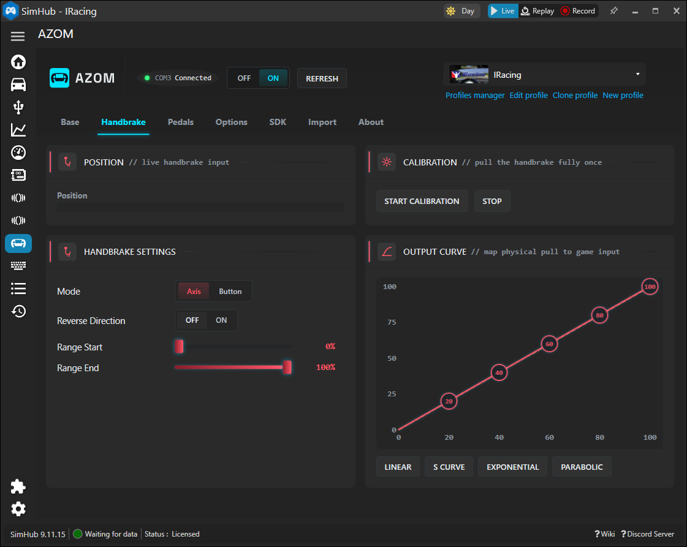The width and height of the screenshot is (687, 547).
Task: Click the Output Curve panel icon
Action: [387, 252]
